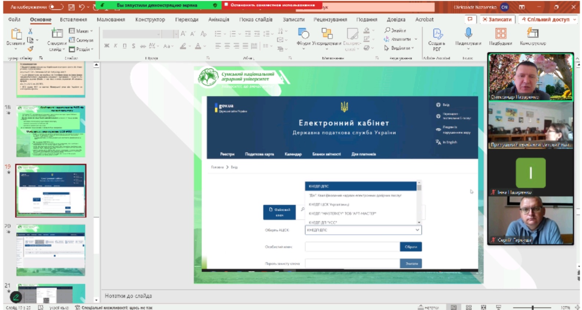Activate the Format Painter brush
The width and height of the screenshot is (582, 310).
click(30, 48)
